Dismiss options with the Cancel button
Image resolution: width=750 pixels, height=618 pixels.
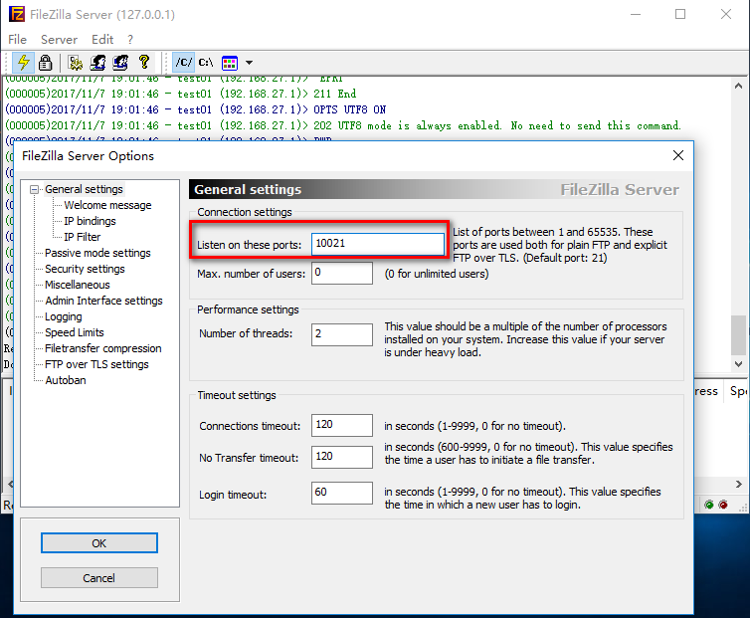[99, 578]
